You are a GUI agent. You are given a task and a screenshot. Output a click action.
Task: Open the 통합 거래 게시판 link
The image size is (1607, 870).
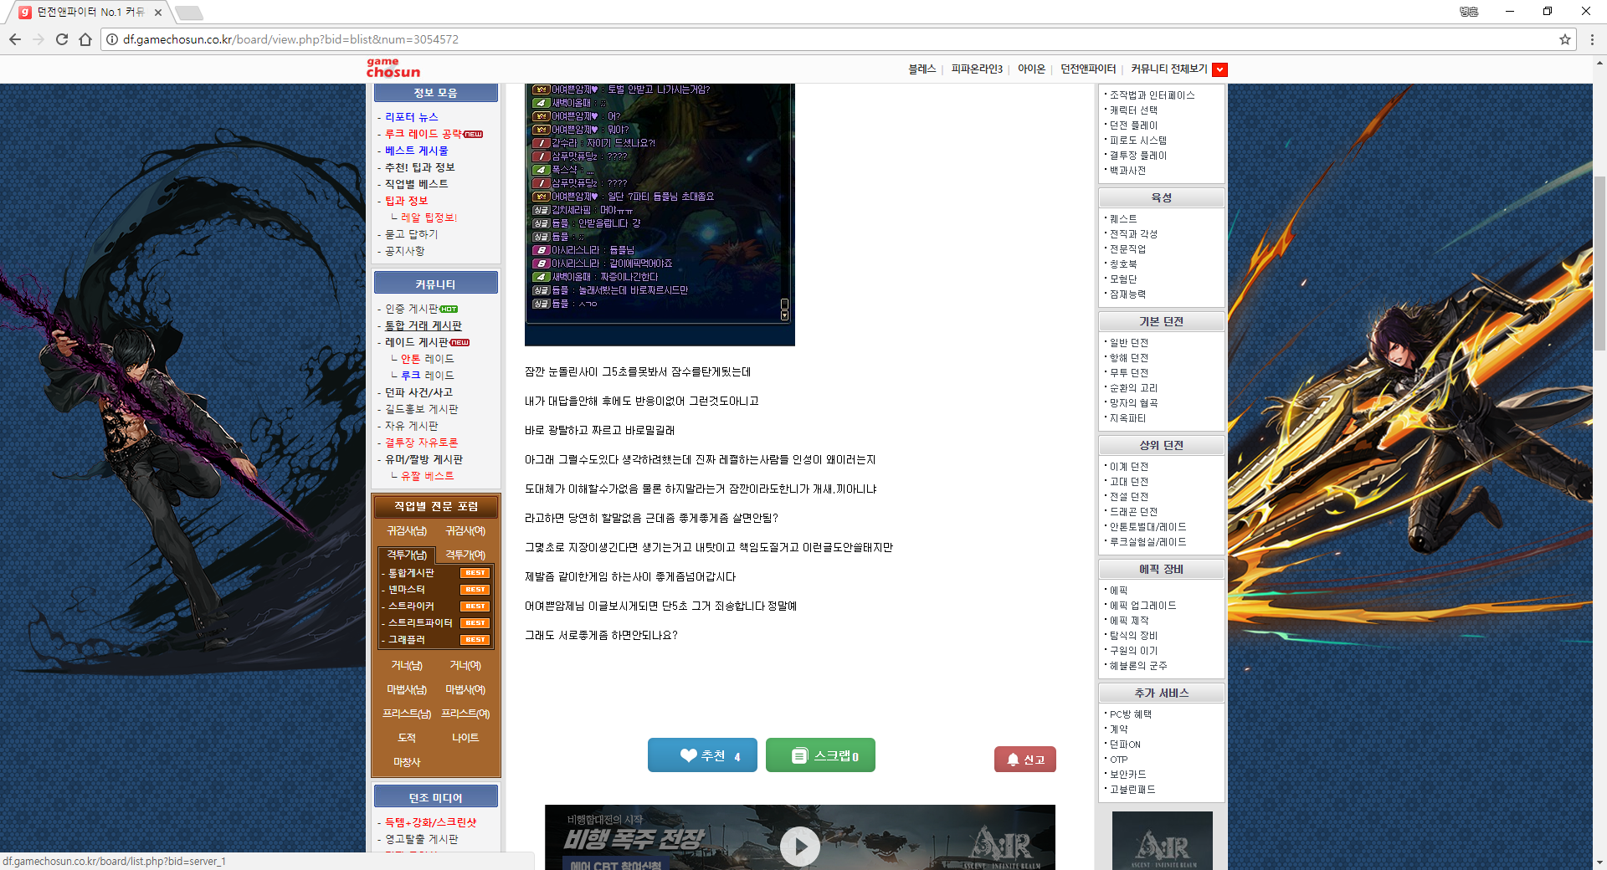pos(423,325)
